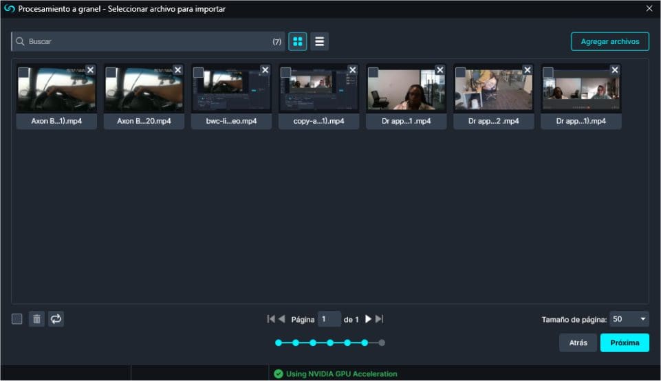
Task: Open Axon B...1).mp4 thumbnail
Action: (56, 89)
